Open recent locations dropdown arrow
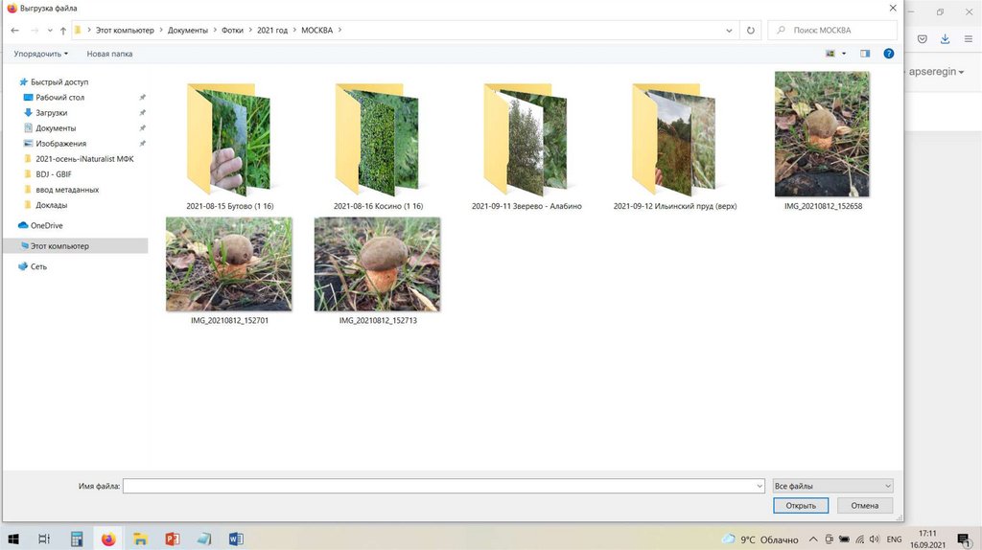The height and width of the screenshot is (550, 982). coord(50,30)
